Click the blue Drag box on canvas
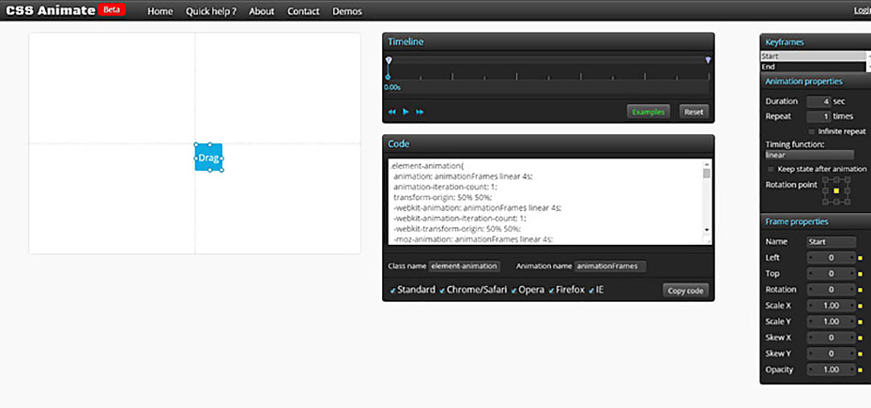This screenshot has height=408, width=871. click(208, 158)
